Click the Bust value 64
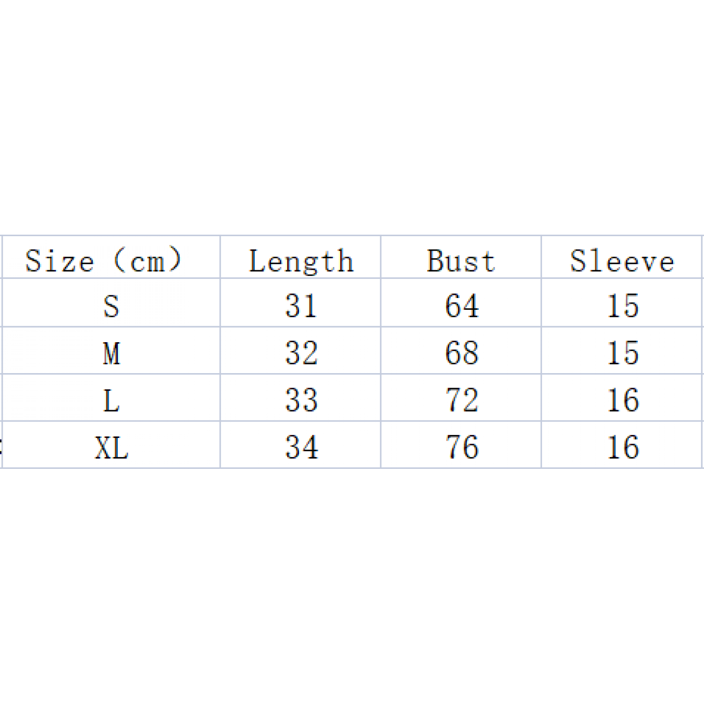Viewport: 704px width, 704px height. [x=462, y=306]
